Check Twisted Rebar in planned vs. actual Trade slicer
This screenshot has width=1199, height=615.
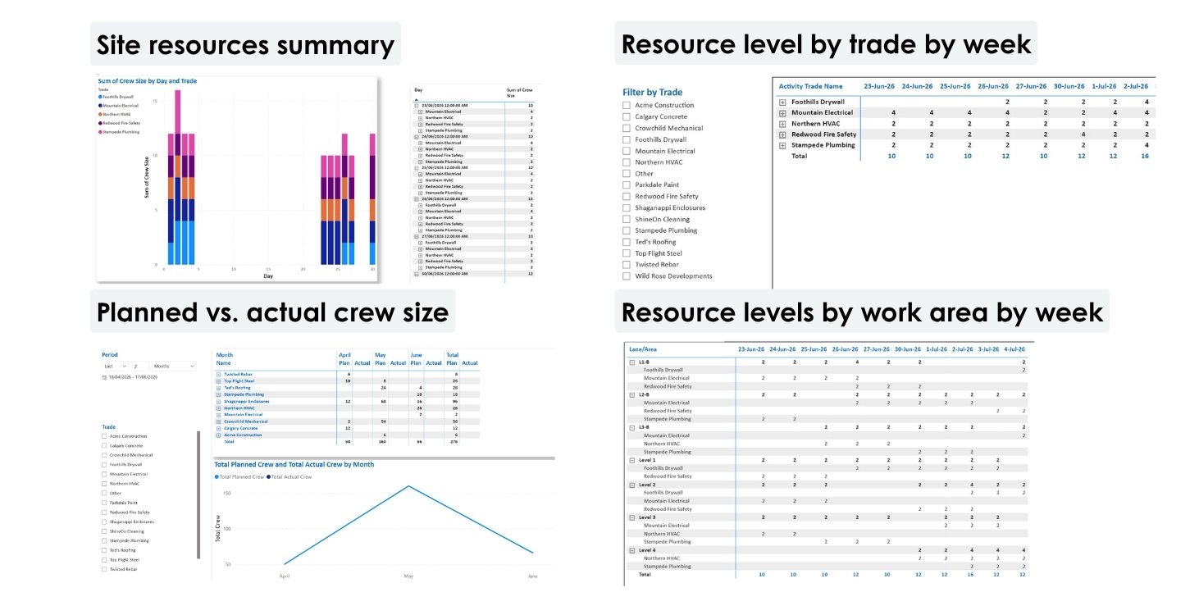[x=104, y=568]
